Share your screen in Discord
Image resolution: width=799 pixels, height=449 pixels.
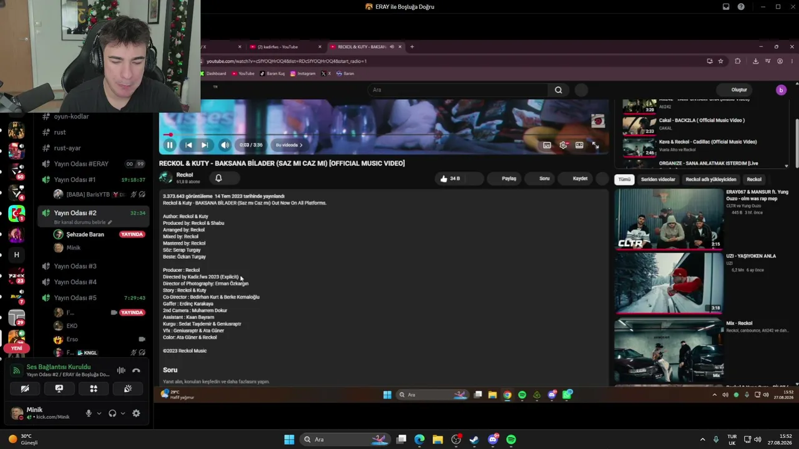pyautogui.click(x=59, y=389)
